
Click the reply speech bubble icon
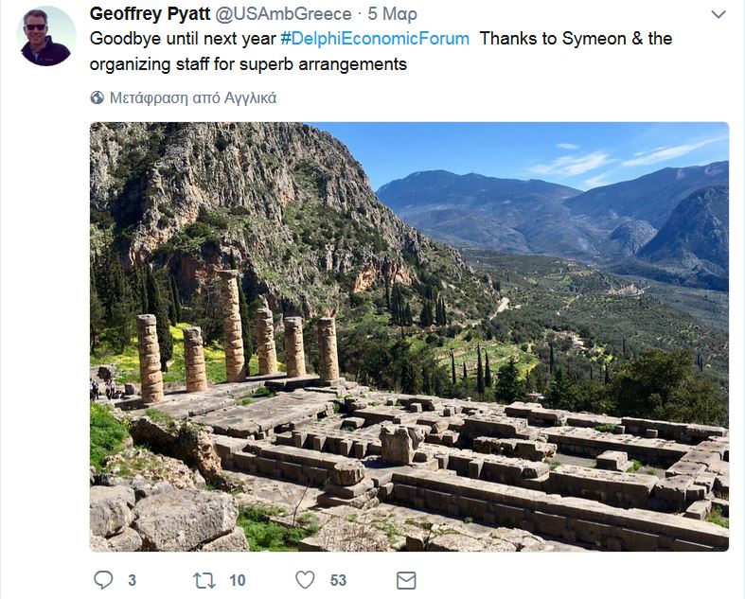103,580
